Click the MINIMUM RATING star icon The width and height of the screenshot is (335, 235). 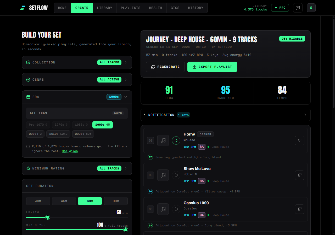28,168
